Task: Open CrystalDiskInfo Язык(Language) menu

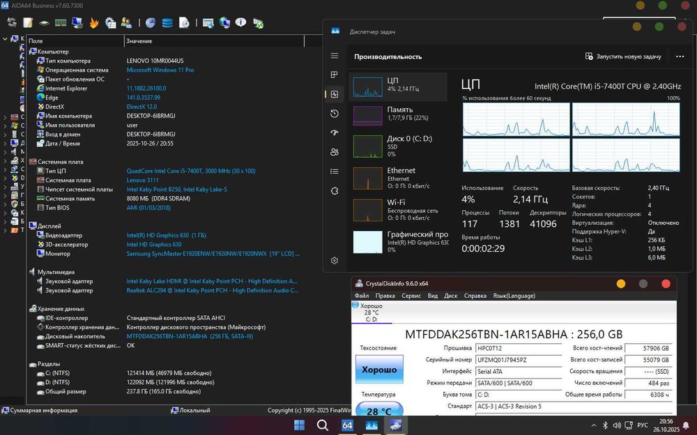Action: point(514,296)
